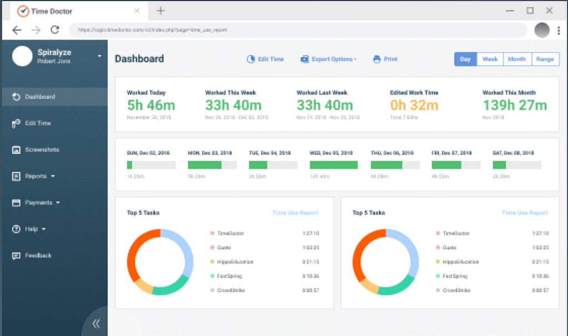Viewport: 568px width, 336px height.
Task: Click the browser address bar
Action: [x=298, y=30]
